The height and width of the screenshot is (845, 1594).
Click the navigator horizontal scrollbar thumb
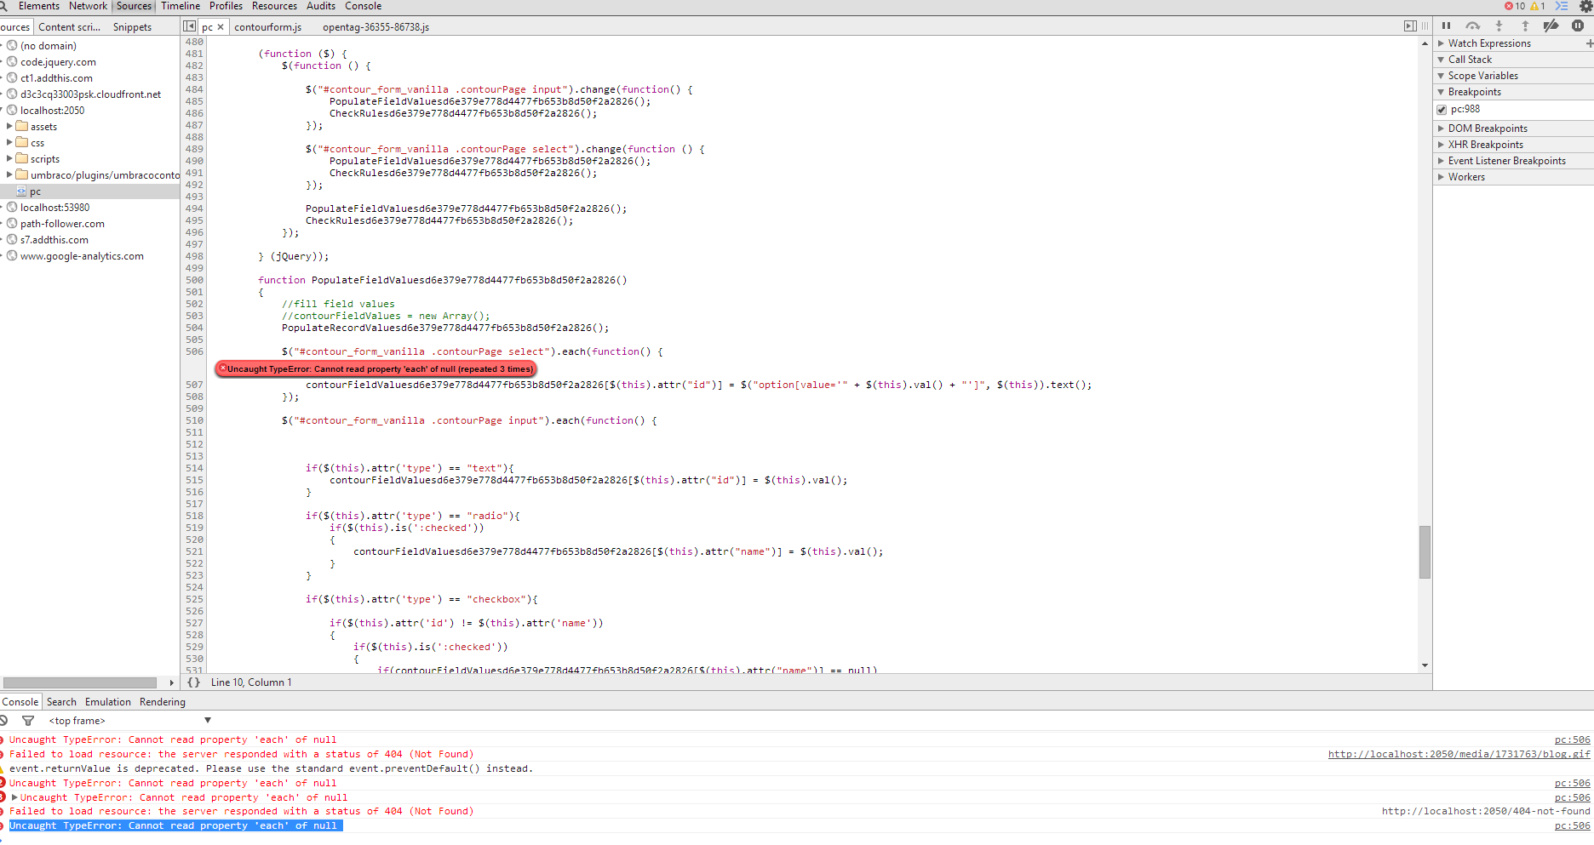(x=80, y=682)
